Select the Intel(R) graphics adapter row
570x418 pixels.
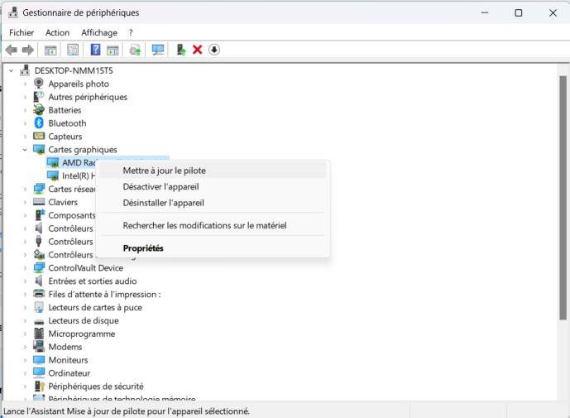[x=71, y=175]
